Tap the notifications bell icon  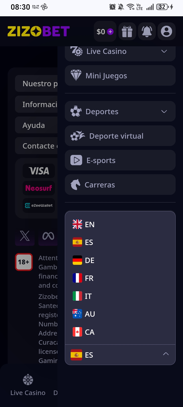(x=147, y=32)
